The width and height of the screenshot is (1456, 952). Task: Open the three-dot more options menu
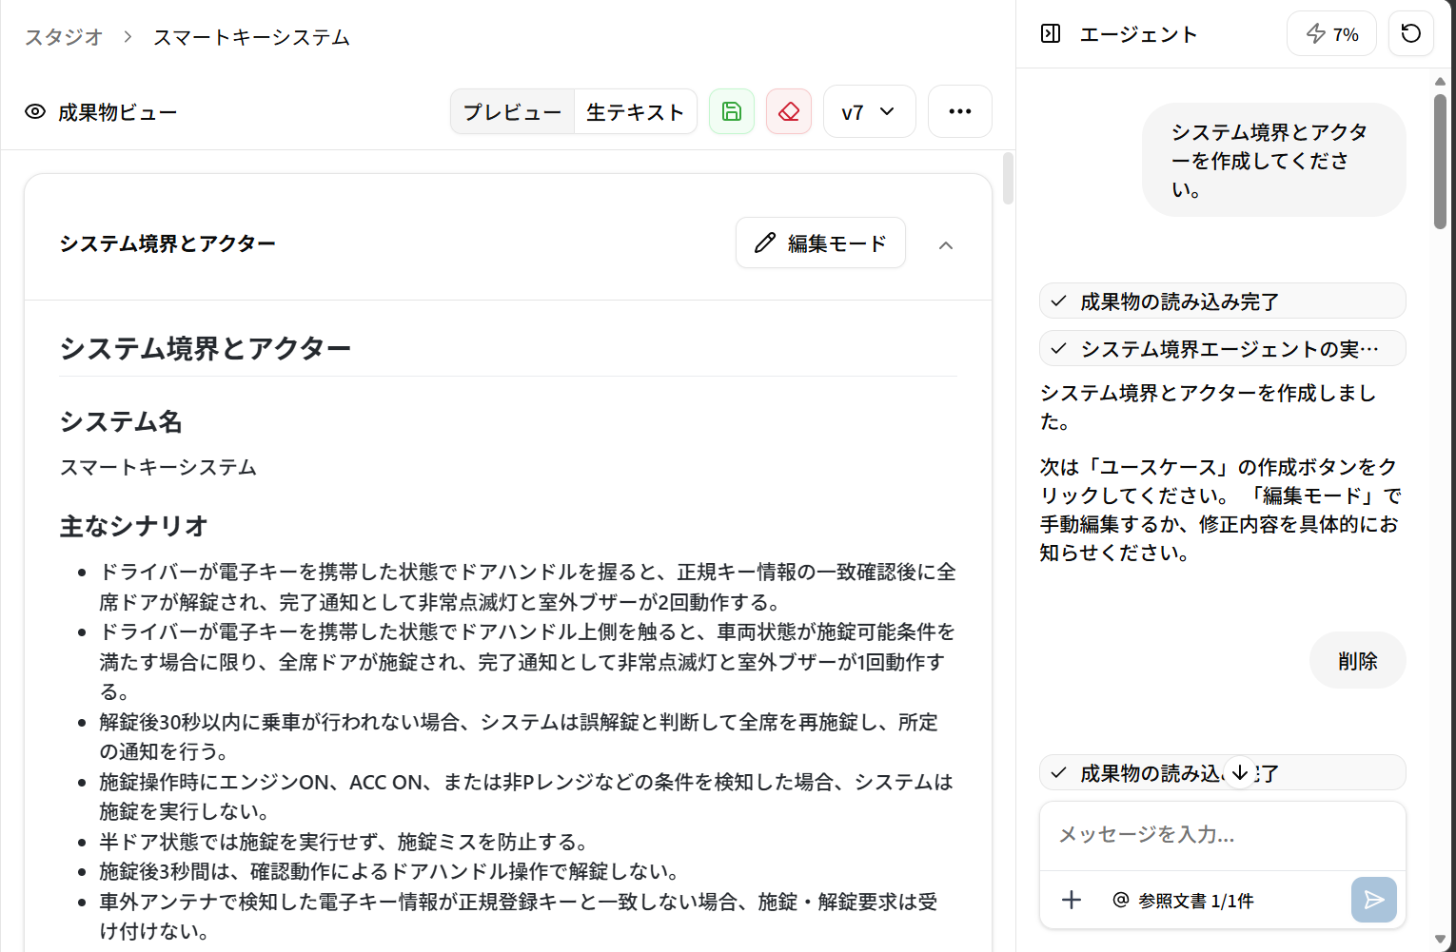pos(960,111)
